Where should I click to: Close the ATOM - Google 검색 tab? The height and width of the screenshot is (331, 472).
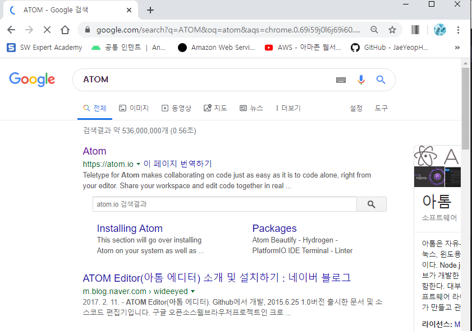(x=129, y=10)
